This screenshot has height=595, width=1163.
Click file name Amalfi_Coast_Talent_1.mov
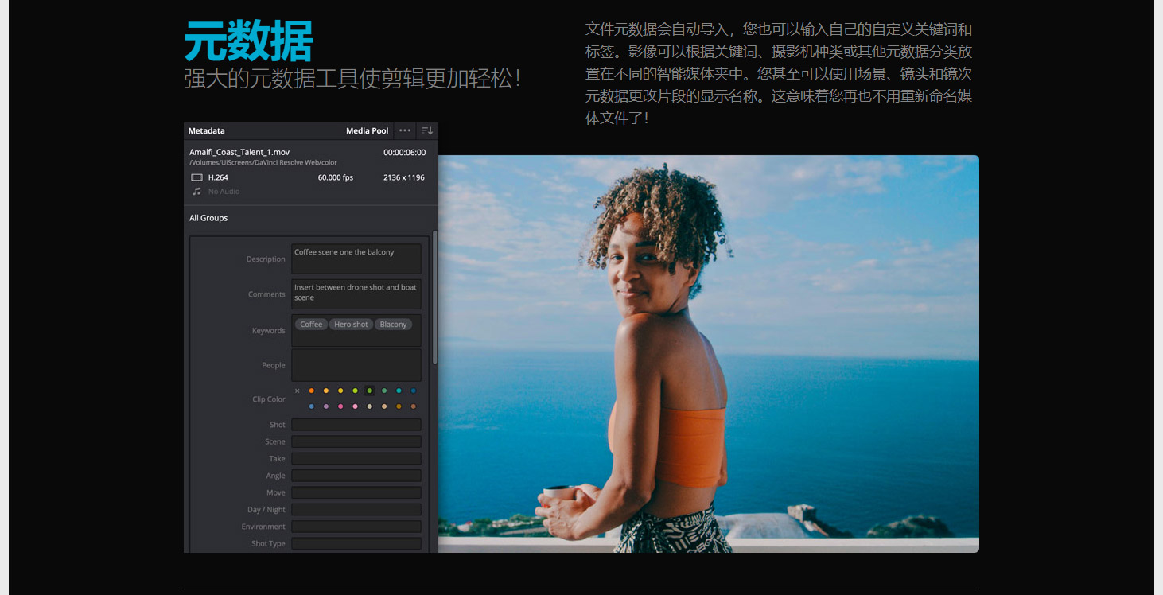(239, 152)
